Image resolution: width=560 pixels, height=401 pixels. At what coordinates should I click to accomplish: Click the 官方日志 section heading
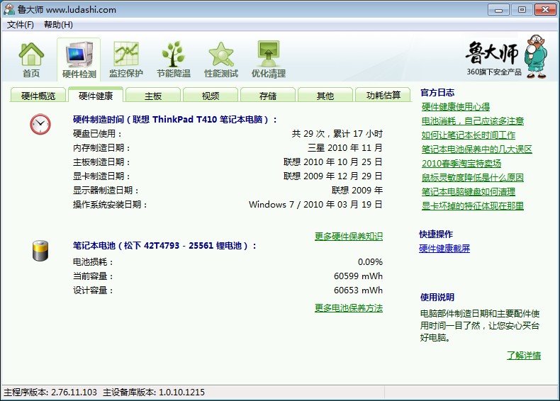pyautogui.click(x=437, y=93)
